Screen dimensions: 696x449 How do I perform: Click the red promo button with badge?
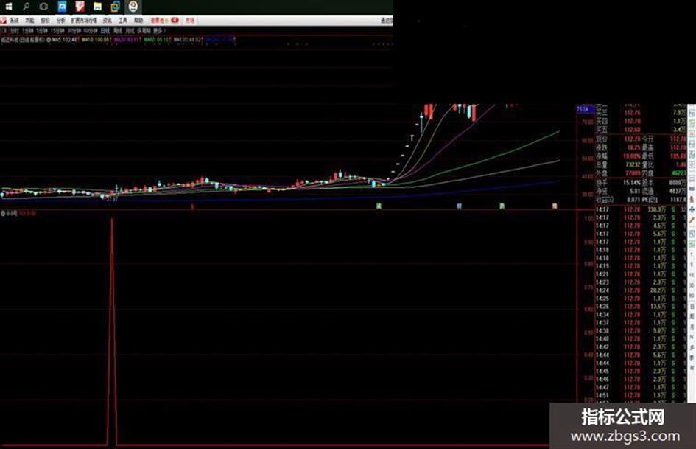pyautogui.click(x=164, y=21)
